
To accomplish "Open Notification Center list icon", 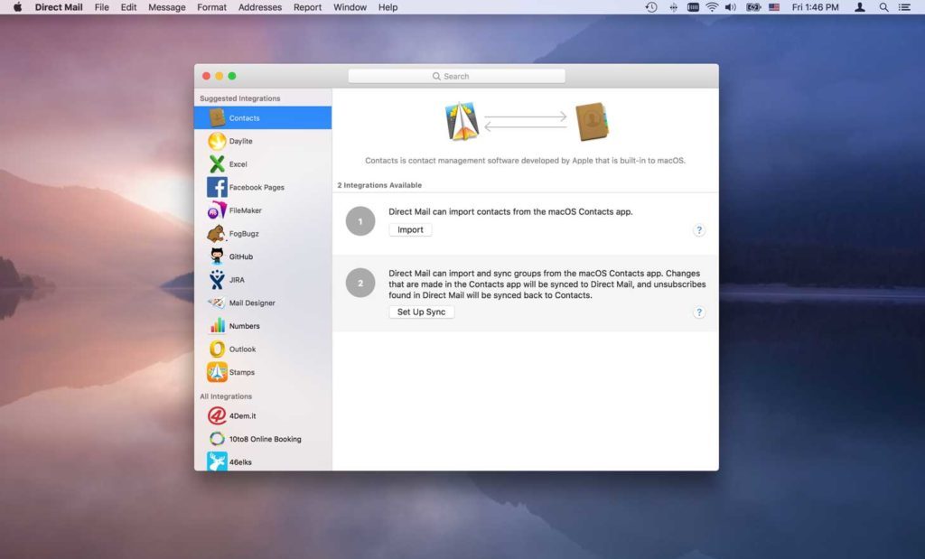I will [x=904, y=7].
